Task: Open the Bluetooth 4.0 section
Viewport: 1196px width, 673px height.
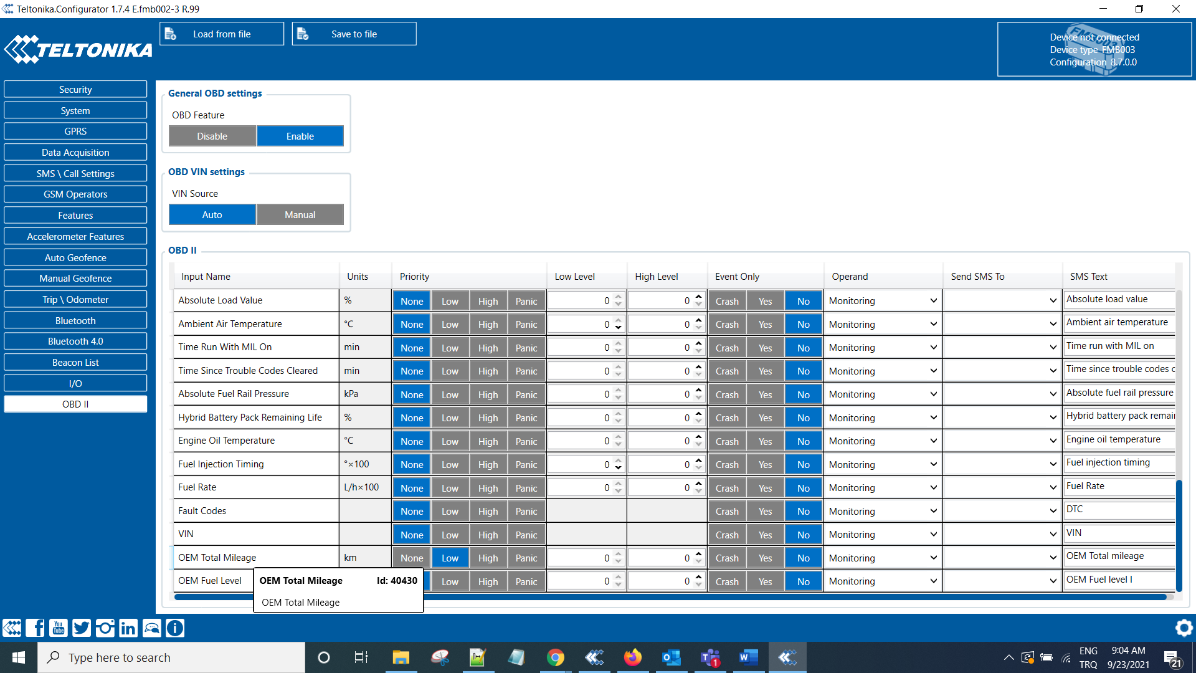Action: (75, 341)
